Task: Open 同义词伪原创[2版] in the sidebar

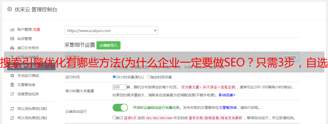Action: coord(32,118)
